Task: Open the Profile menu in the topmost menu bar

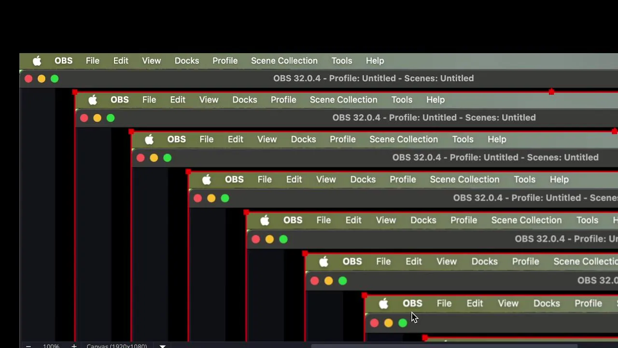Action: [225, 61]
